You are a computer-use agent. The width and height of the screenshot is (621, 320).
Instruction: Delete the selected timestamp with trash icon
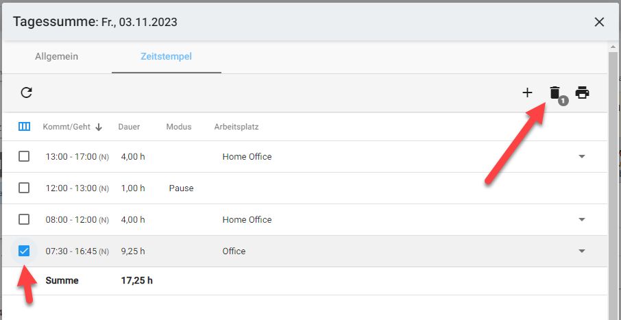(555, 93)
